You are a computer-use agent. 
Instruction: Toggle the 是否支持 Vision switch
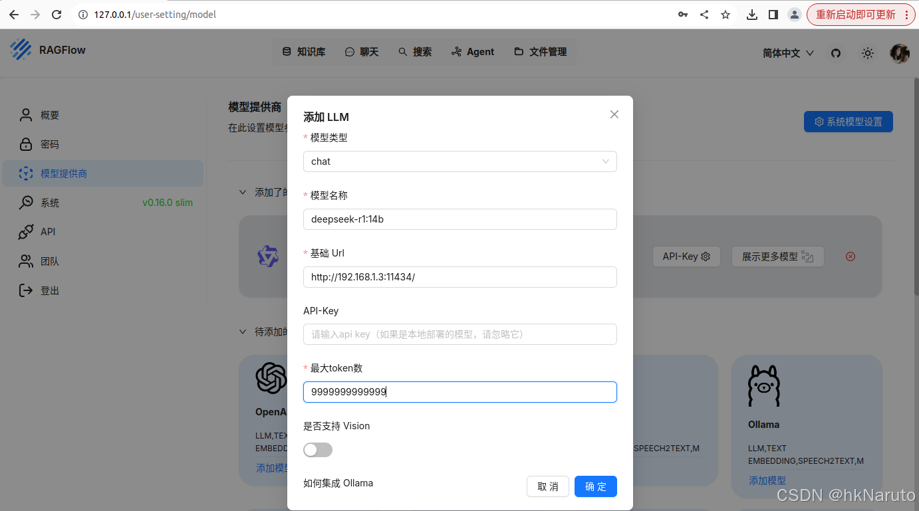[318, 450]
